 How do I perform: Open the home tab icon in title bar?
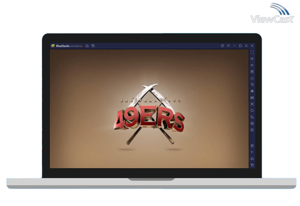[87, 46]
